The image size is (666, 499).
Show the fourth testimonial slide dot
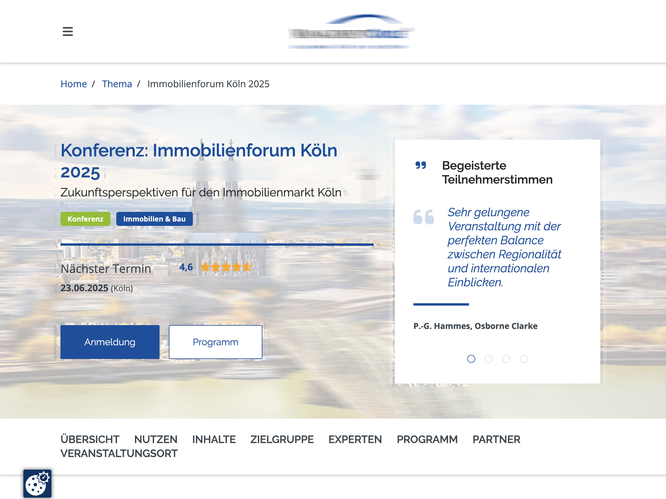point(524,359)
